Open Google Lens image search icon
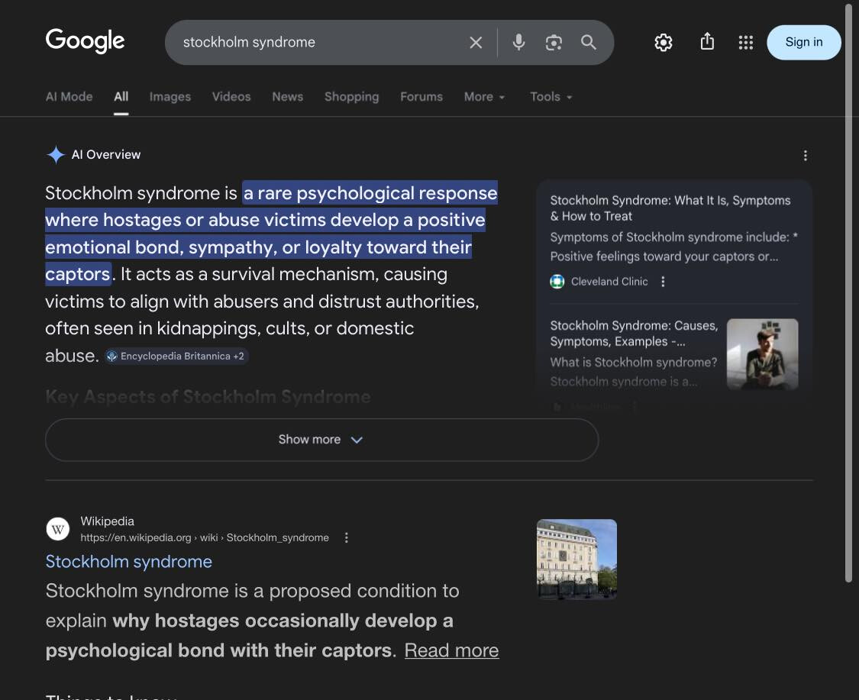 point(554,43)
